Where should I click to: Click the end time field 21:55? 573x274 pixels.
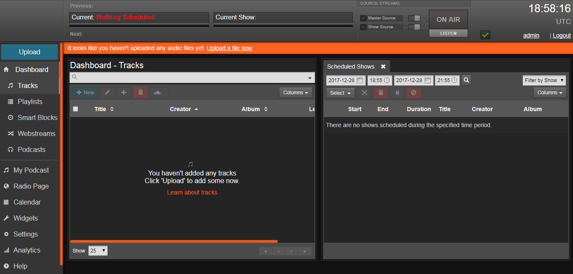(447, 80)
